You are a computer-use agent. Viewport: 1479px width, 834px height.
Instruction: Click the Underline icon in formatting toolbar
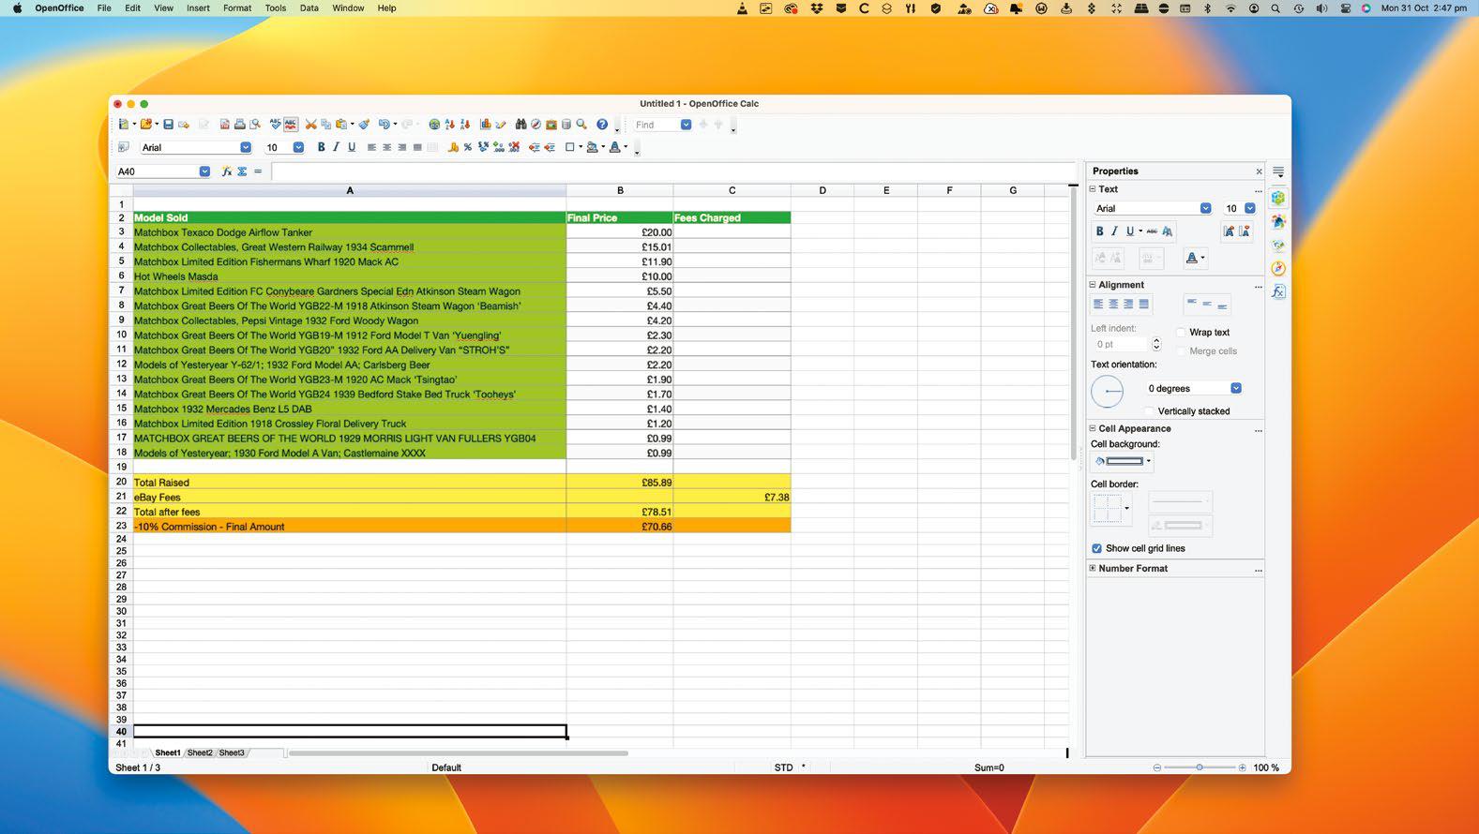352,147
